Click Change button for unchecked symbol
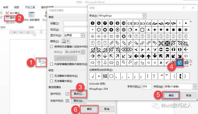198x114 pixels. (79, 101)
